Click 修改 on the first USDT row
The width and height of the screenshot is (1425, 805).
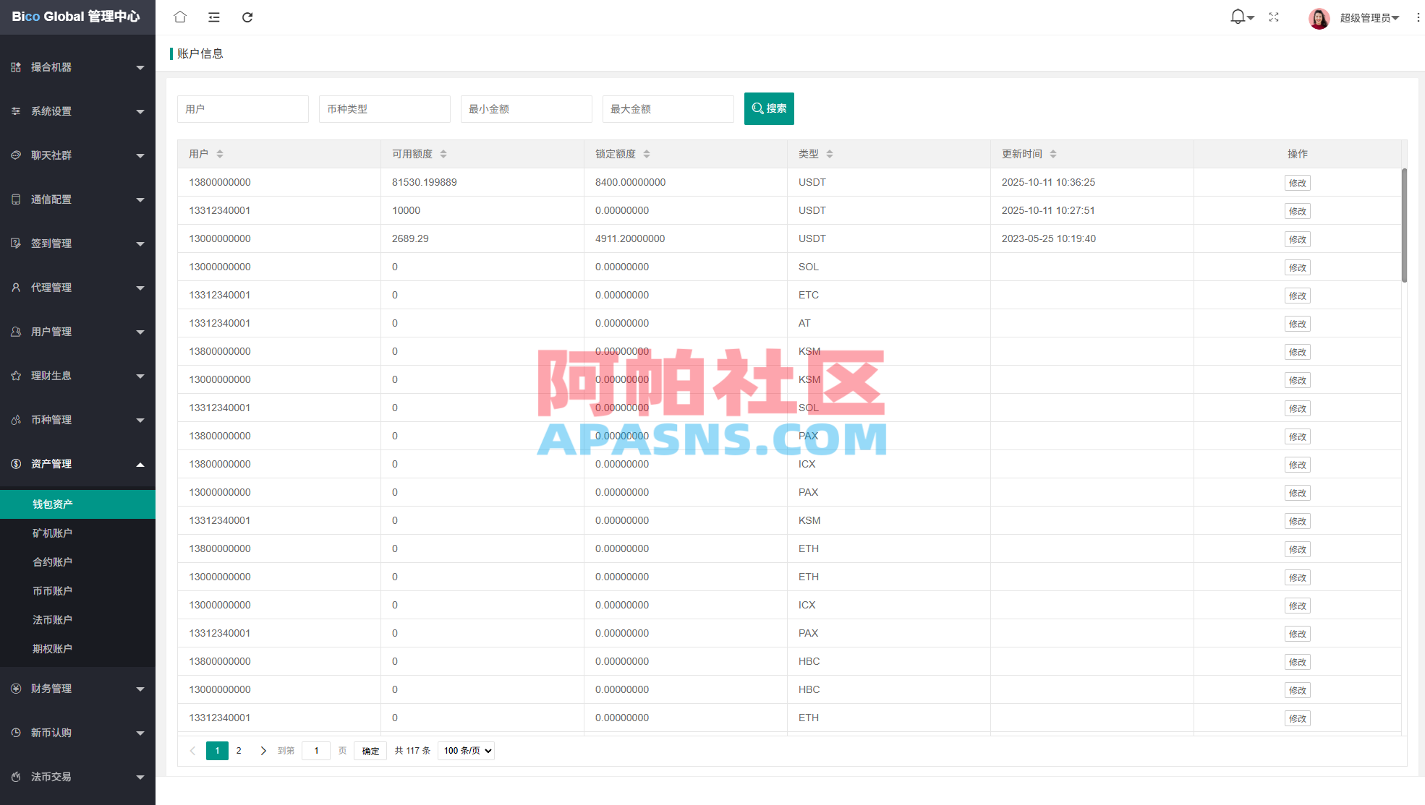point(1297,183)
